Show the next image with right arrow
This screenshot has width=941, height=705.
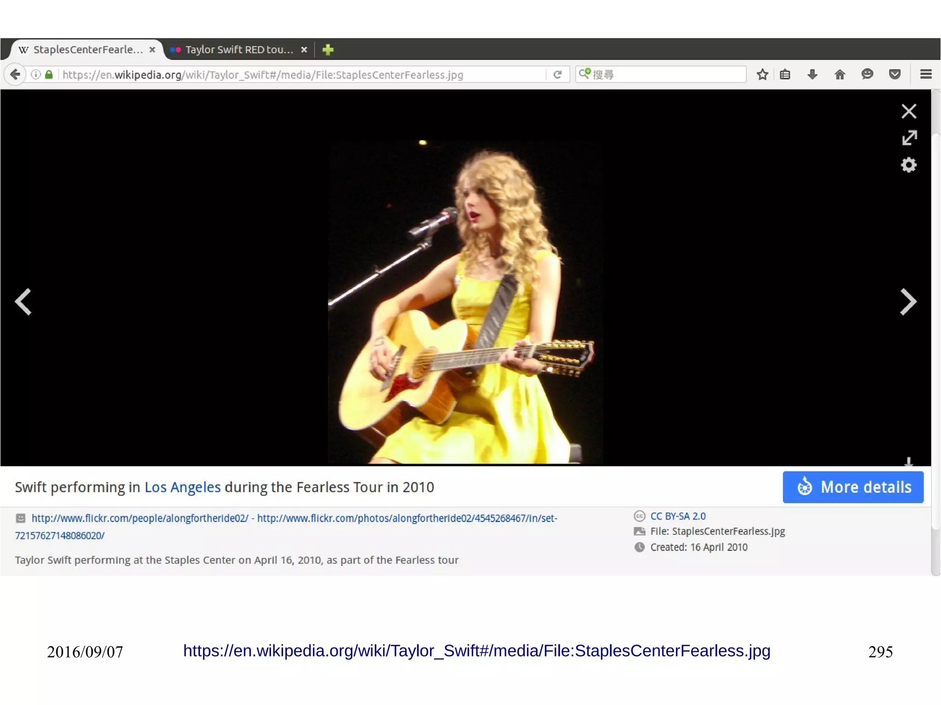[x=908, y=302]
